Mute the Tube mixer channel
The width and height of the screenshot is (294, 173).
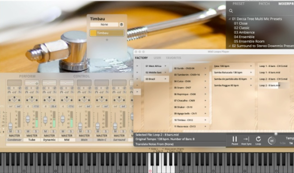coord(28,131)
